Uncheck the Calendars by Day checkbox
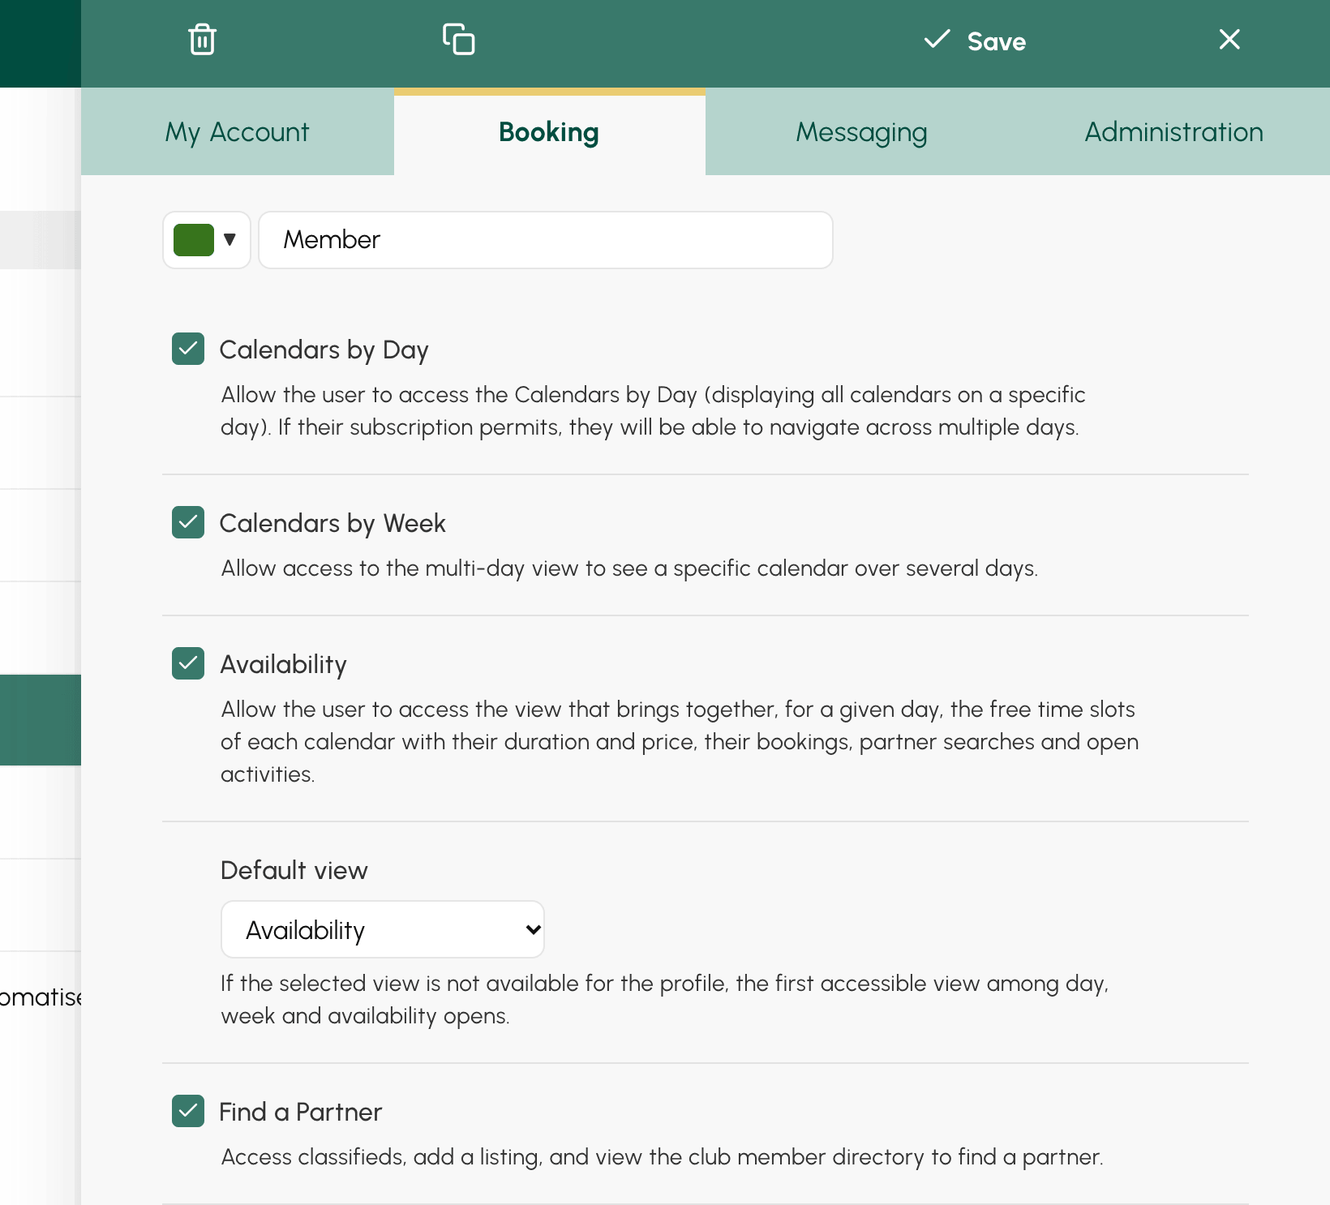 188,349
